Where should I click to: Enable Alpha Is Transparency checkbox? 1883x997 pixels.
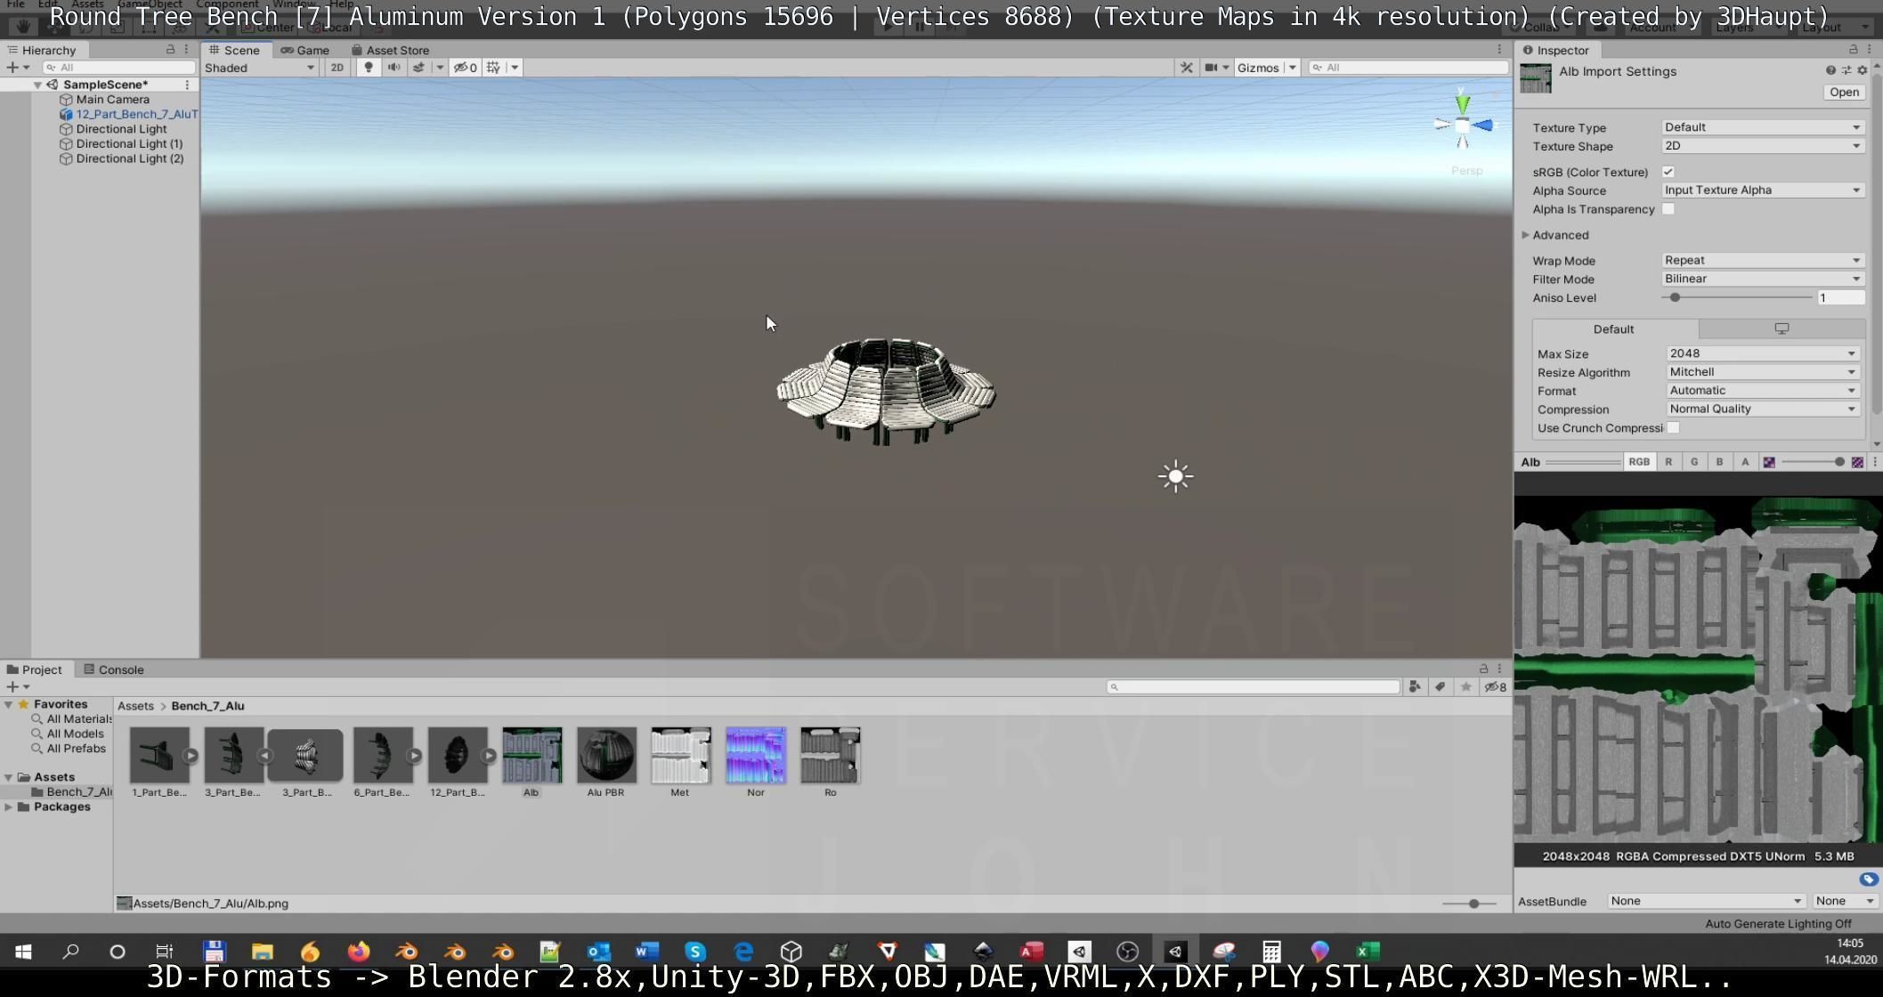point(1668,209)
